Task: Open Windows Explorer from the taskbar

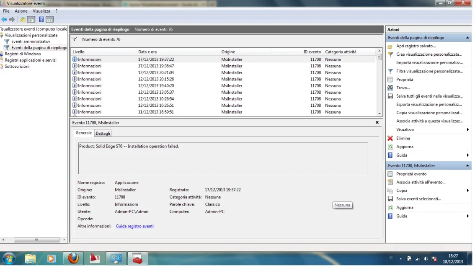Action: [x=30, y=259]
